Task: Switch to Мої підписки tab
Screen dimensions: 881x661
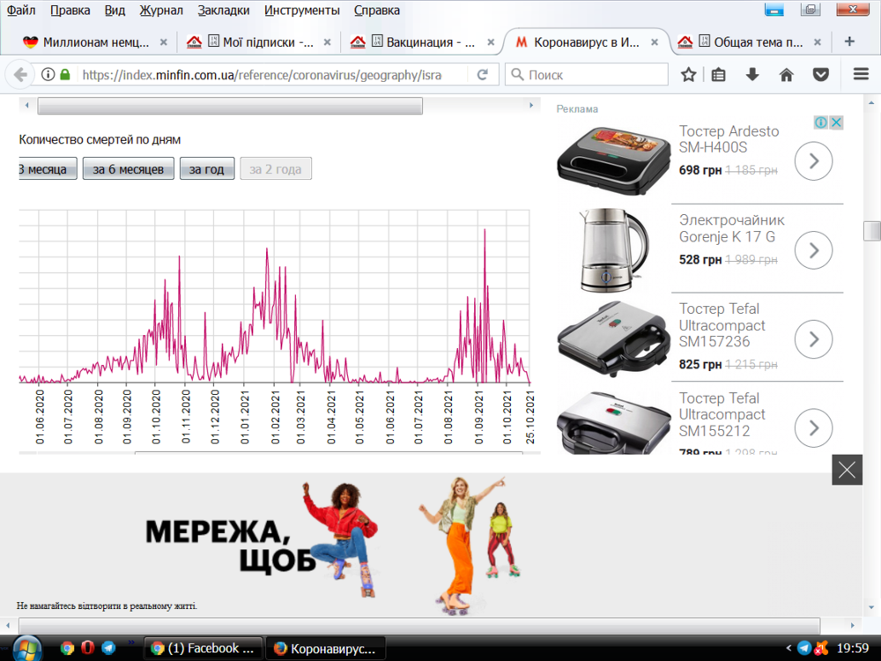Action: click(x=258, y=42)
